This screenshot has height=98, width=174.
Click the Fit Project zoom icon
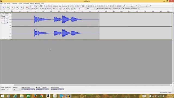(71, 9)
